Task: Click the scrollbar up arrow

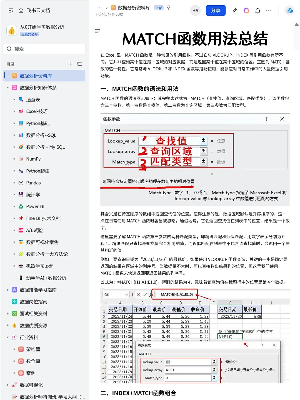Action: coord(297,25)
